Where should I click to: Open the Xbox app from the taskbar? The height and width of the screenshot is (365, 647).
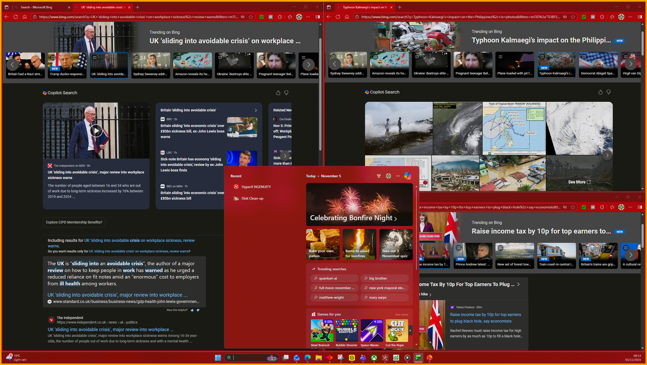[374, 358]
